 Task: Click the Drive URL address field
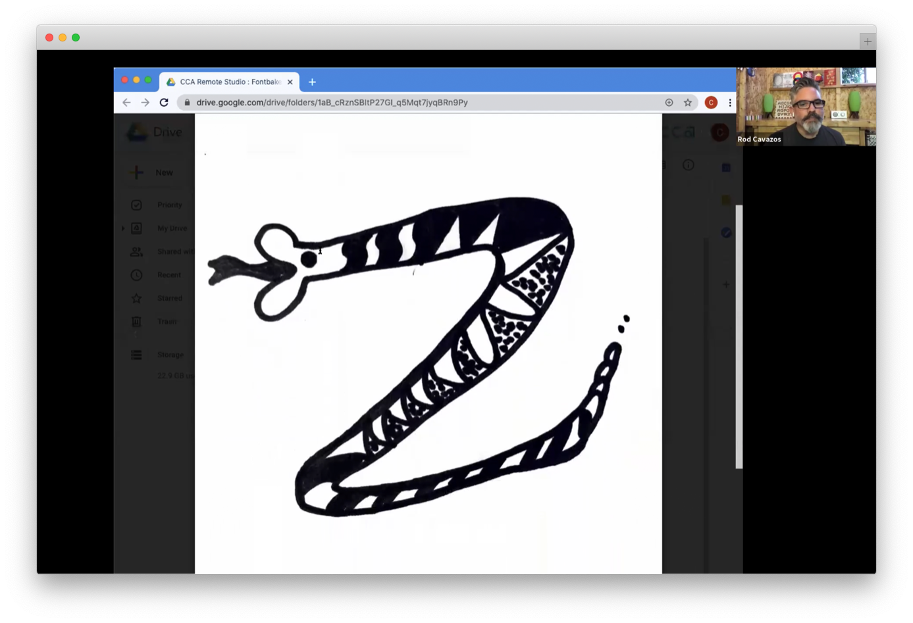395,103
